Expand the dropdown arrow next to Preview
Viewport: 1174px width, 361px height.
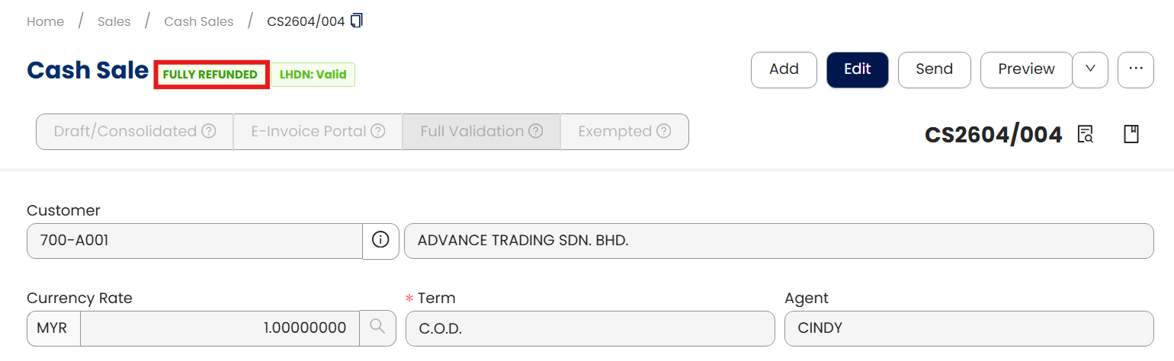tap(1090, 69)
